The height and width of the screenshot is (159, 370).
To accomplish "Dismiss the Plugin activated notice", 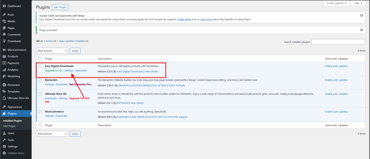I will [361, 30].
